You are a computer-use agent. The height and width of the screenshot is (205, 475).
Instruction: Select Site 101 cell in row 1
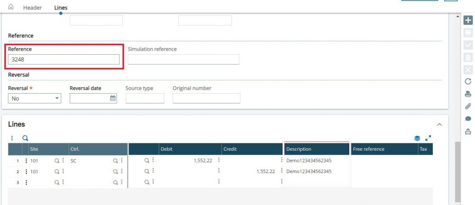click(x=34, y=161)
